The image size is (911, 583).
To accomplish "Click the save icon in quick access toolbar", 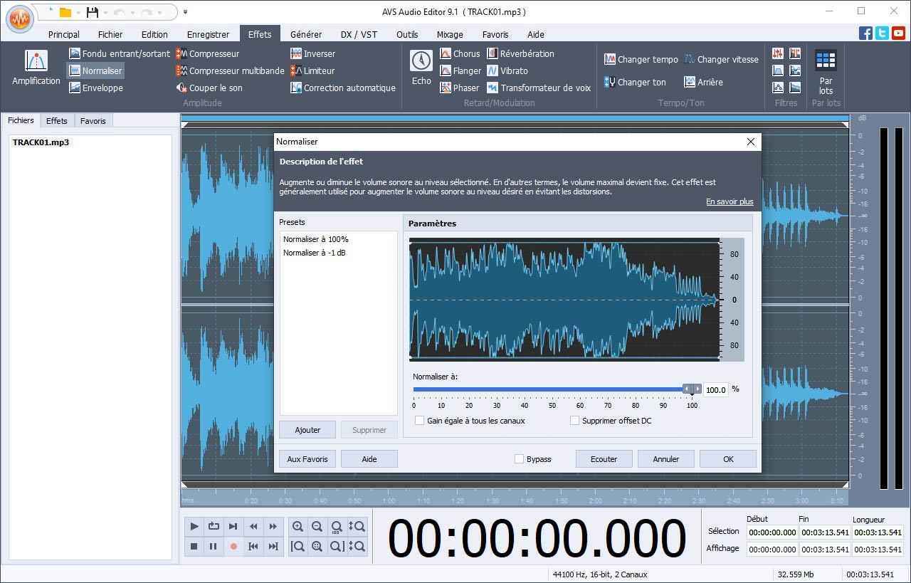I will (92, 12).
